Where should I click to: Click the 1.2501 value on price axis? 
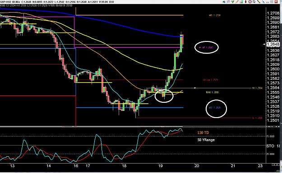pos(273,120)
